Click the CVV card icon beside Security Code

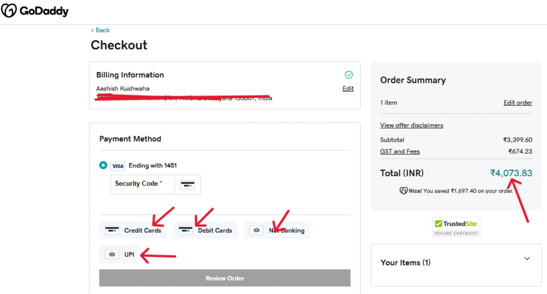(x=187, y=185)
